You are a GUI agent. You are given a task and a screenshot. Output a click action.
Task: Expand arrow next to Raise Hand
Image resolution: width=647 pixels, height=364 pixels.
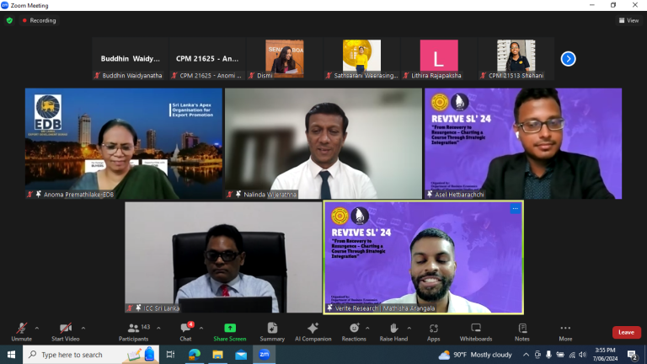tap(409, 328)
